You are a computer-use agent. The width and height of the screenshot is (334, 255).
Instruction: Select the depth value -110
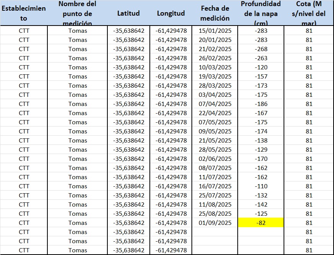pyautogui.click(x=261, y=186)
